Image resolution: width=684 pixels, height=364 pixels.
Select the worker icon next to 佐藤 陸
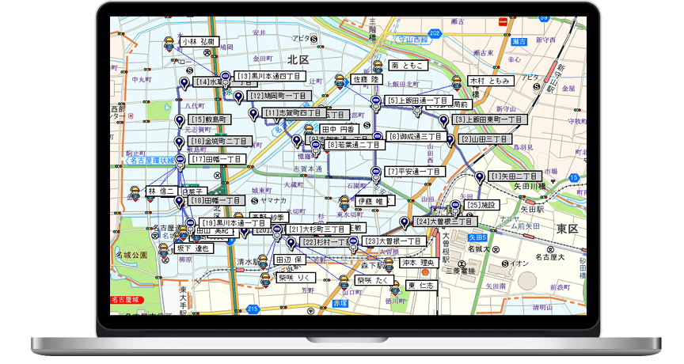340,82
